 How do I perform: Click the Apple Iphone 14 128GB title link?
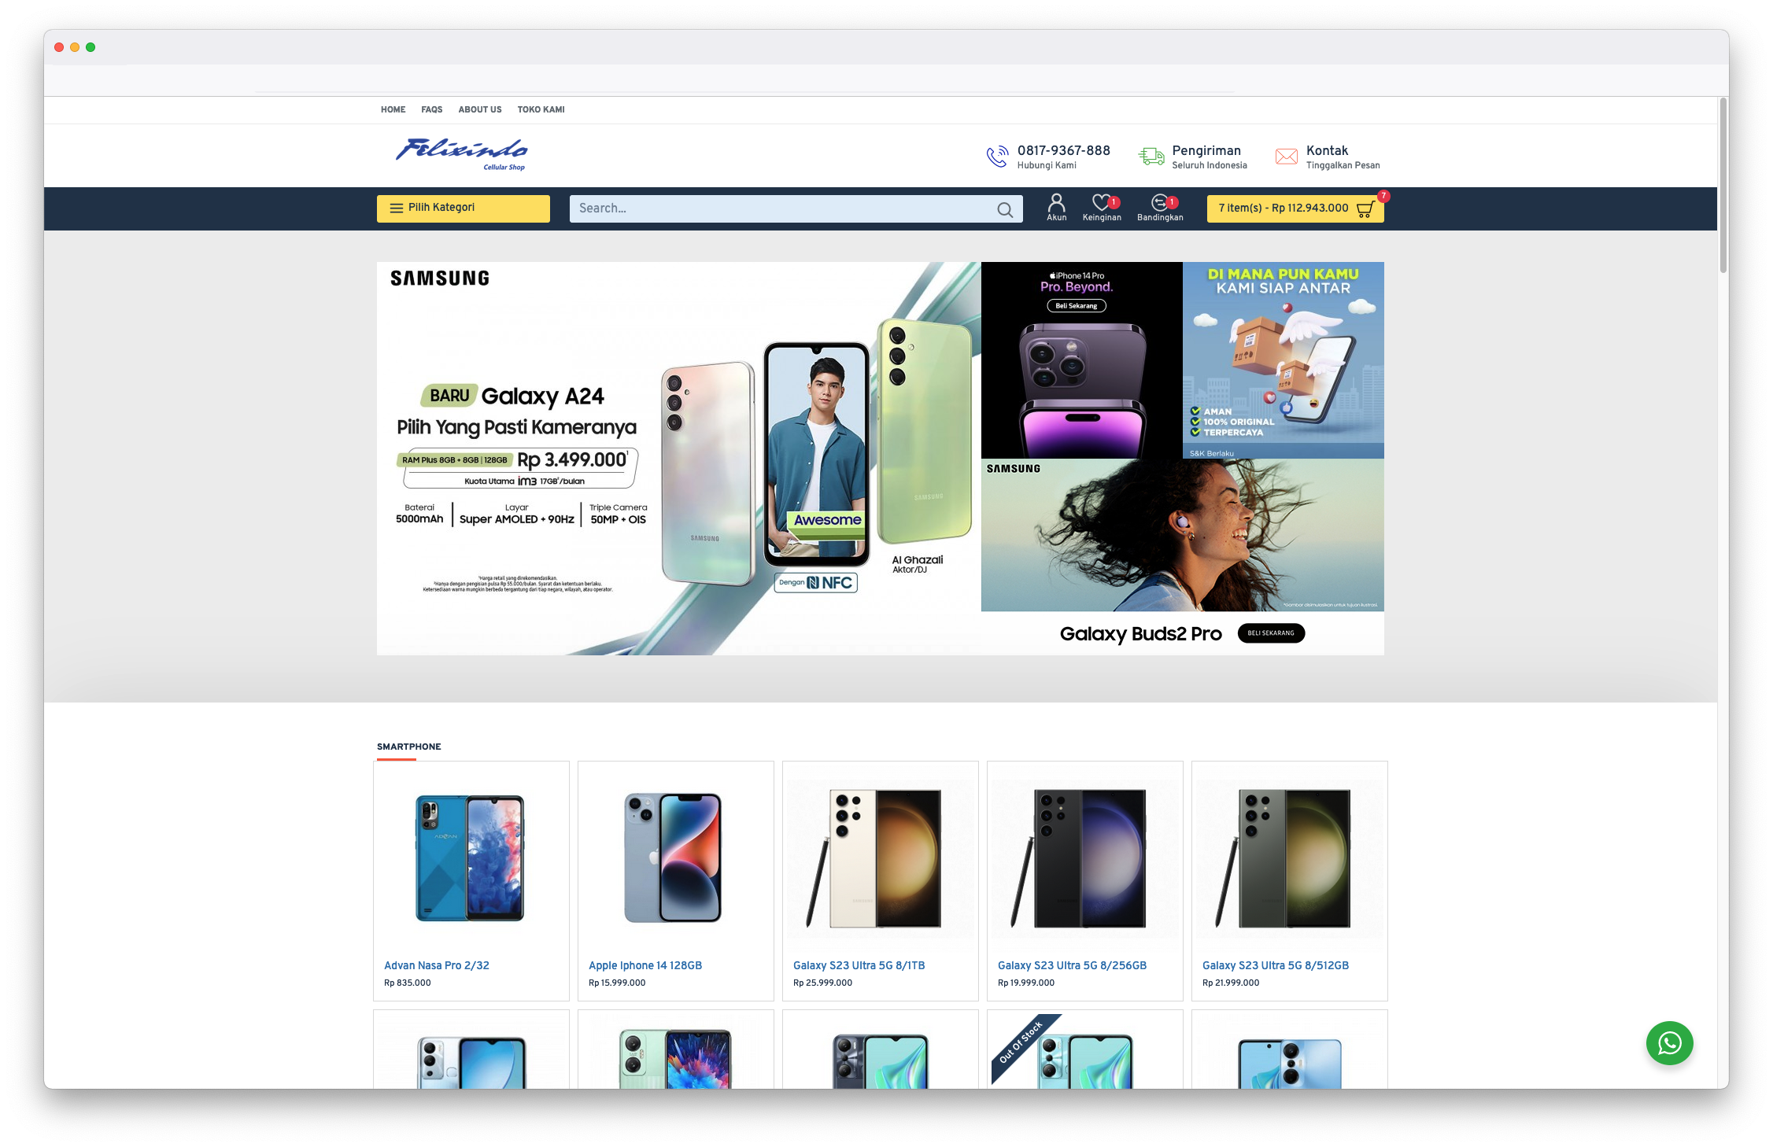click(645, 965)
